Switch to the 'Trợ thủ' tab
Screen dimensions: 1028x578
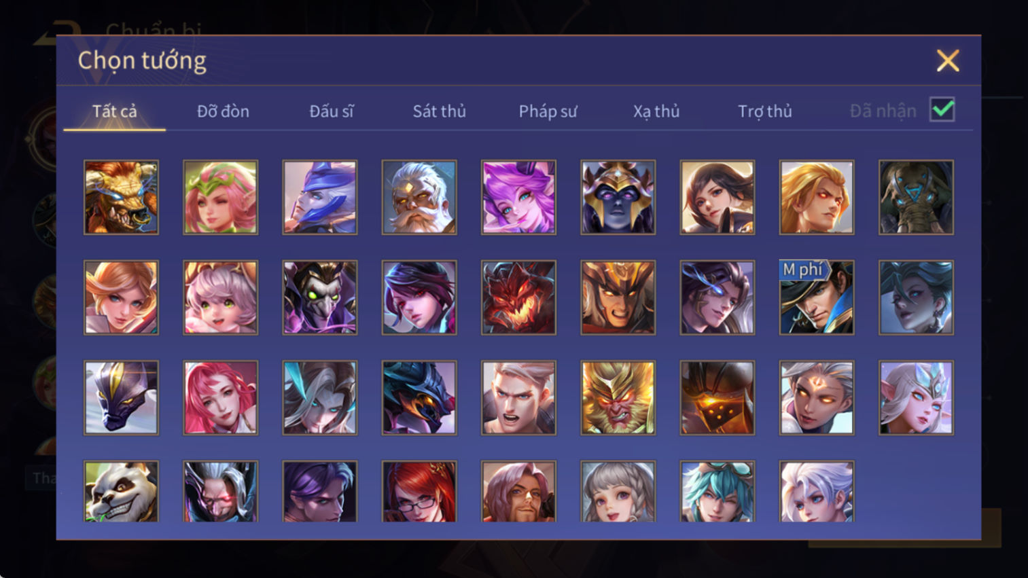pos(765,111)
